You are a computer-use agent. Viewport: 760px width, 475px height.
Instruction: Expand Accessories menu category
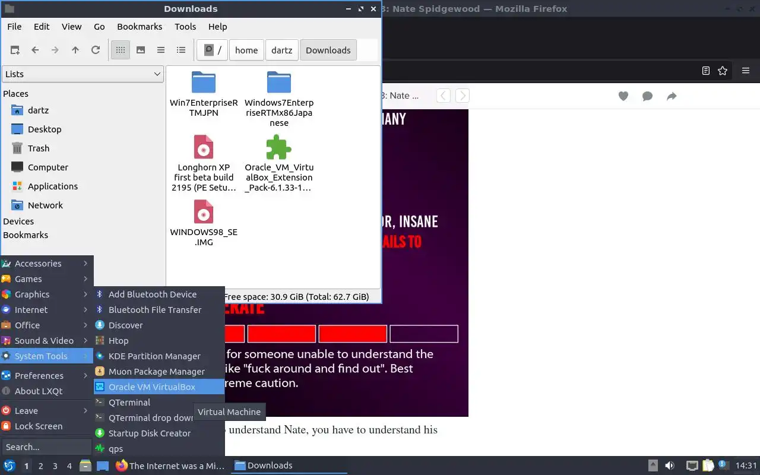pos(46,264)
